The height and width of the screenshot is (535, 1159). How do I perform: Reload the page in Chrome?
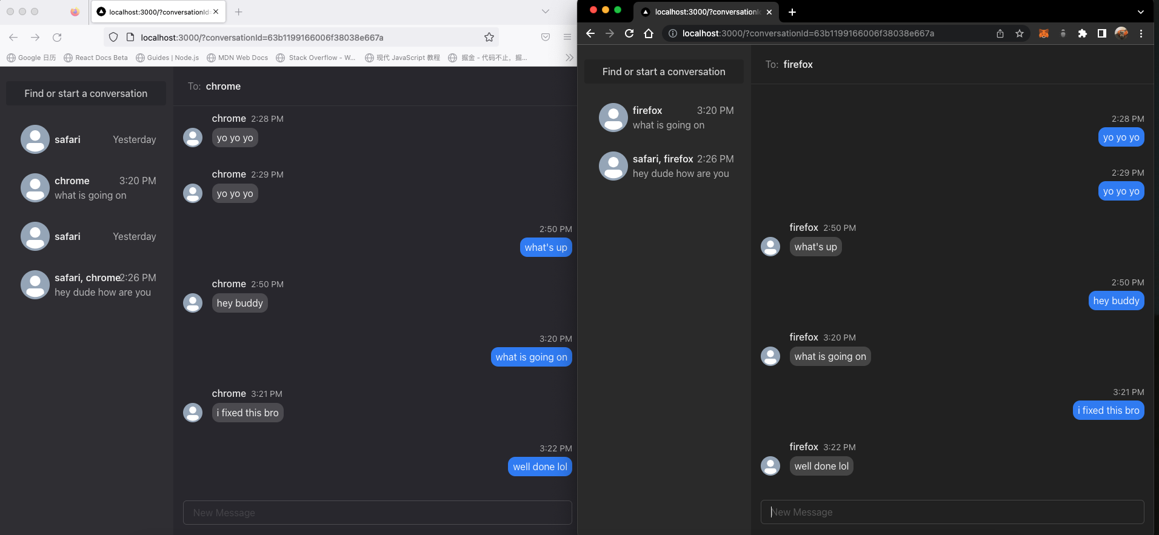click(629, 33)
